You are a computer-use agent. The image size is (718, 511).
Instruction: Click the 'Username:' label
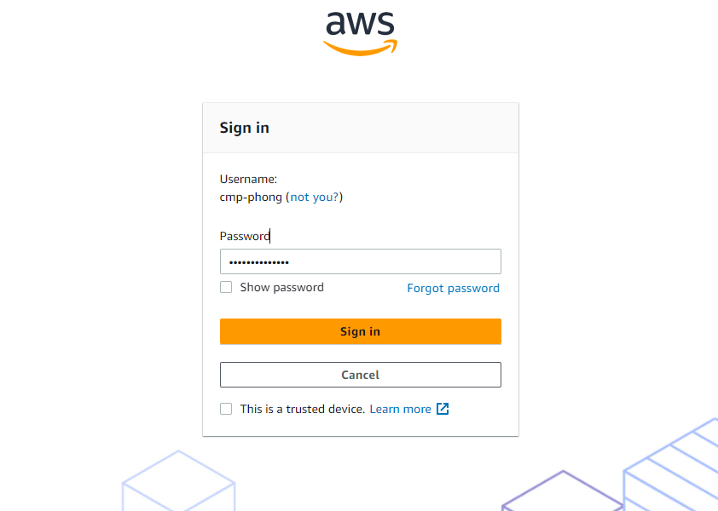248,179
